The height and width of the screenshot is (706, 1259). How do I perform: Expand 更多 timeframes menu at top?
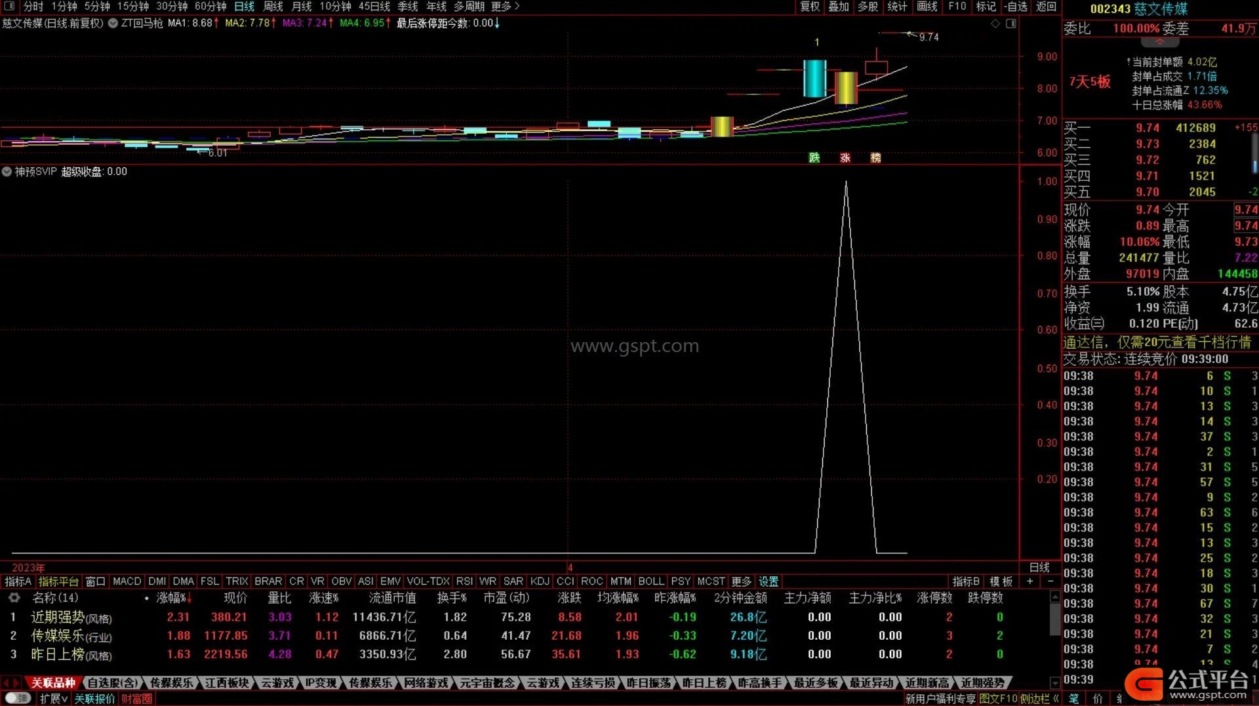point(506,7)
